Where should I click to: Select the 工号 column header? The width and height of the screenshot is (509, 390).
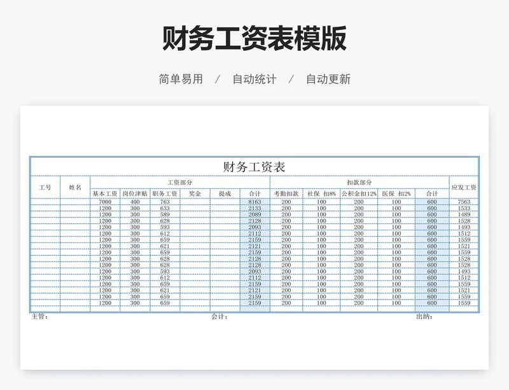pyautogui.click(x=45, y=188)
